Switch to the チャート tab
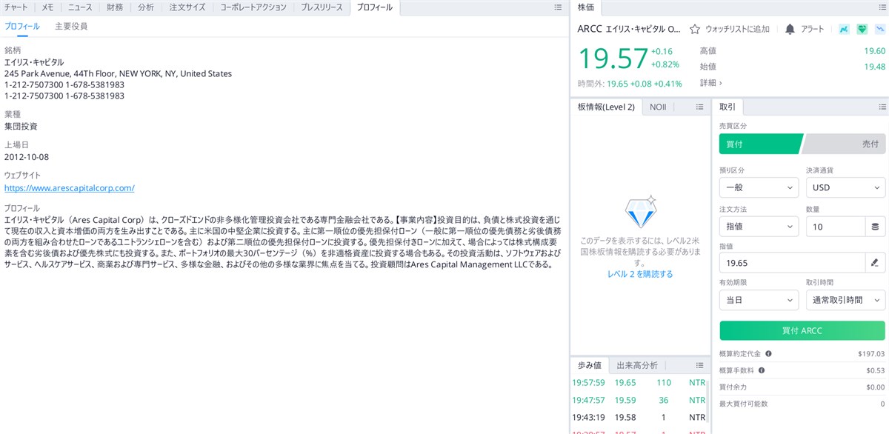 point(16,7)
